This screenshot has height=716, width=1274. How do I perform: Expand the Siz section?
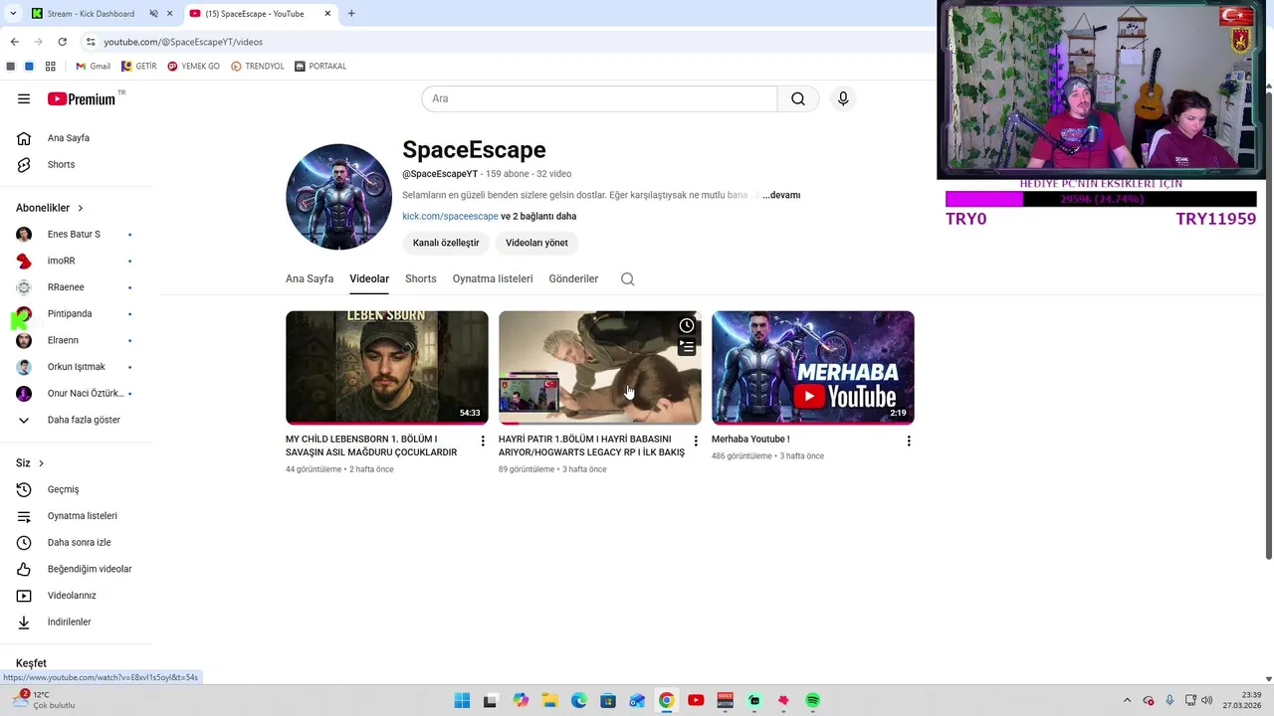tap(30, 463)
